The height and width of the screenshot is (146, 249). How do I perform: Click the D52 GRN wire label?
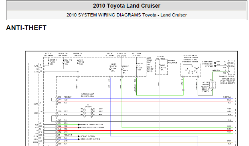pos(63,132)
